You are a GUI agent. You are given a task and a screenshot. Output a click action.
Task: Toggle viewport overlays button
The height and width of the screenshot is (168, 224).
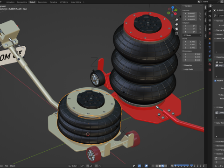[147, 166]
